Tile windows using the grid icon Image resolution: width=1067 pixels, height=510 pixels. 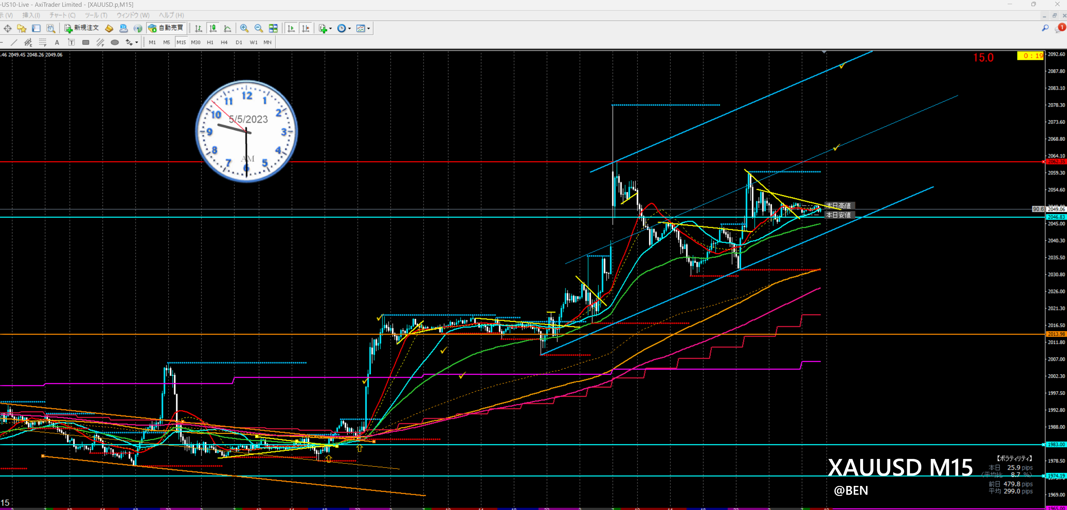click(x=274, y=28)
